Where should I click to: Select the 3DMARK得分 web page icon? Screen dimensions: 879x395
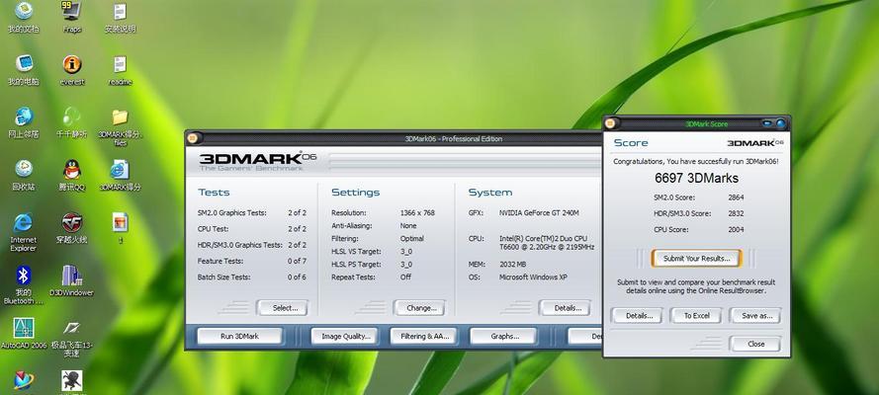coord(120,175)
